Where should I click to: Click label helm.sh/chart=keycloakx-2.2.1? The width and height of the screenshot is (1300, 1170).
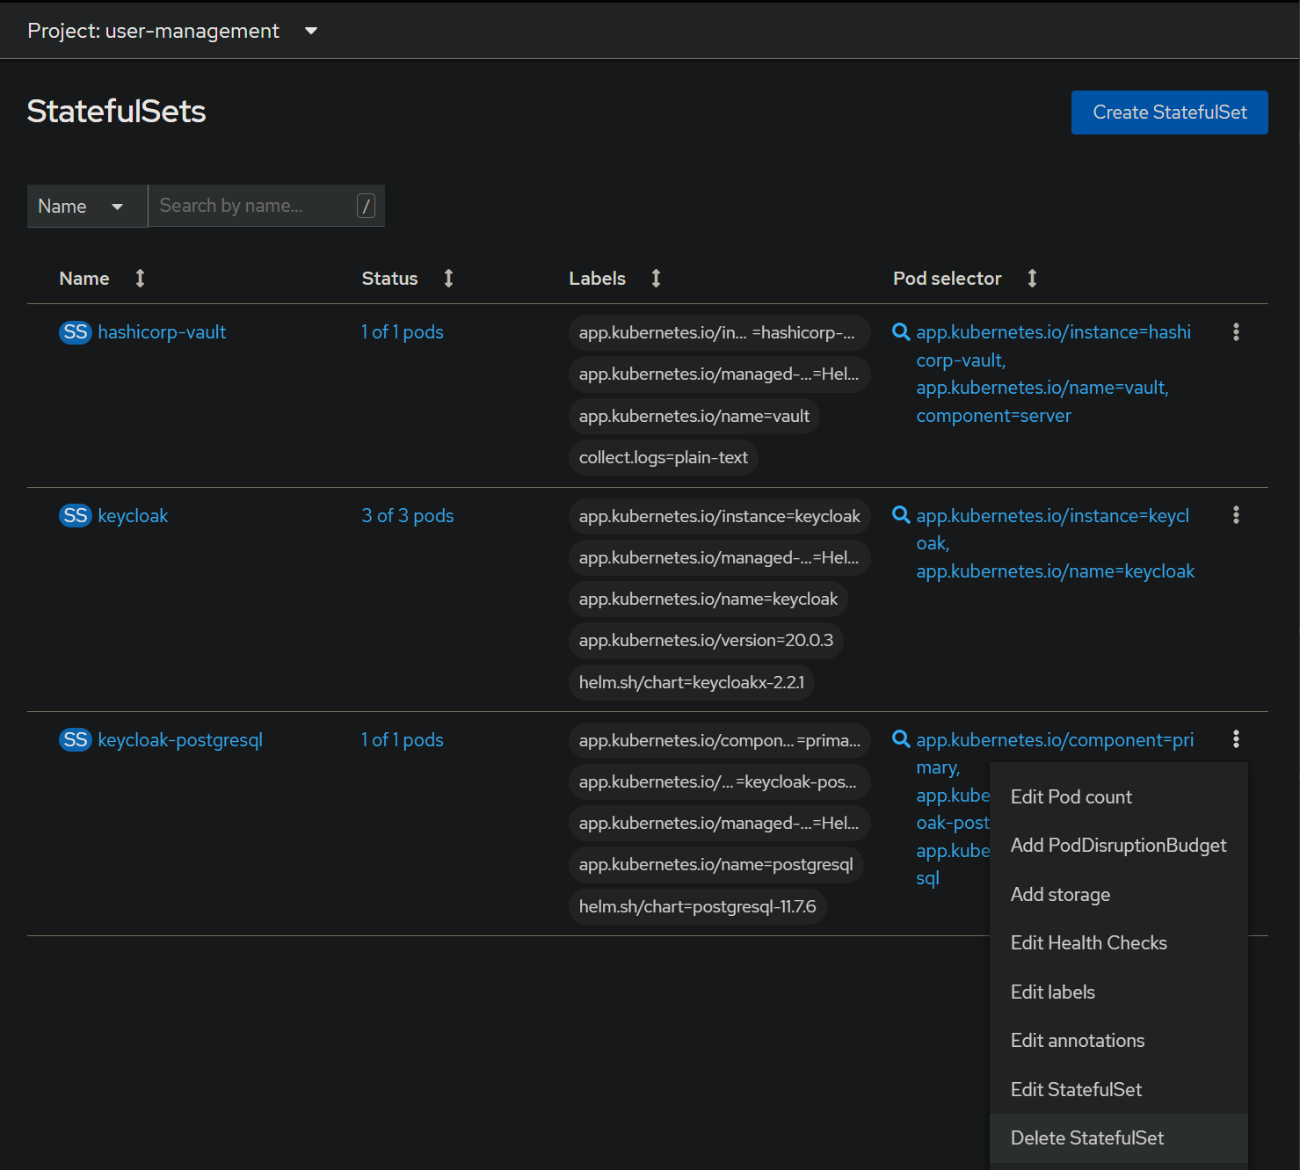coord(692,683)
